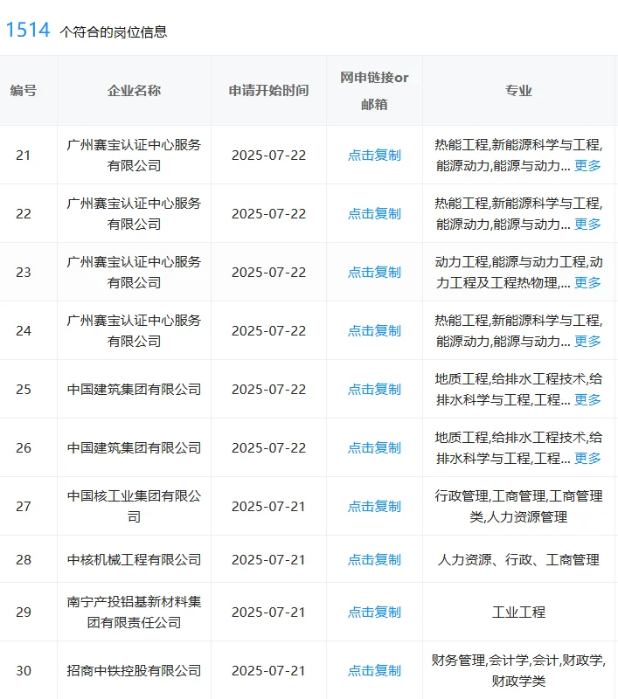The width and height of the screenshot is (618, 699).
Task: Copy application link for row 26
Action: click(374, 447)
